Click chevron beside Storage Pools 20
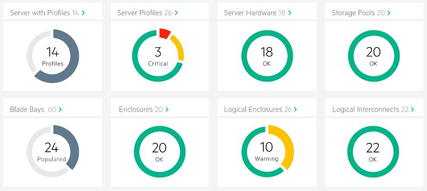Image resolution: width=427 pixels, height=191 pixels. 389,13
